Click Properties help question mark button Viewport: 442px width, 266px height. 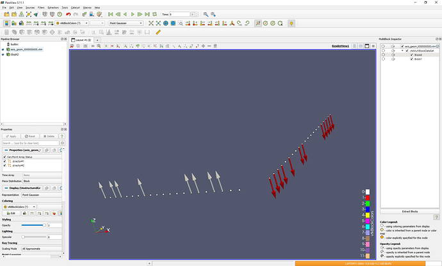(x=62, y=136)
